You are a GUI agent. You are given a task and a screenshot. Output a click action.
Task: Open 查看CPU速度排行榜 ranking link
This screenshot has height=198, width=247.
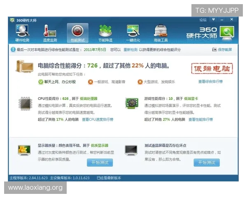pyautogui.click(x=98, y=120)
